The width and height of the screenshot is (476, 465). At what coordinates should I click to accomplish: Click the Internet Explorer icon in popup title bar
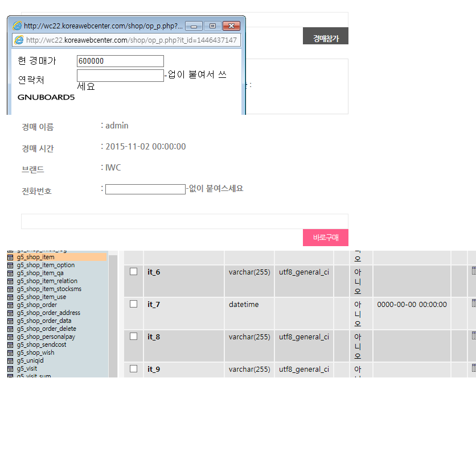[x=17, y=26]
